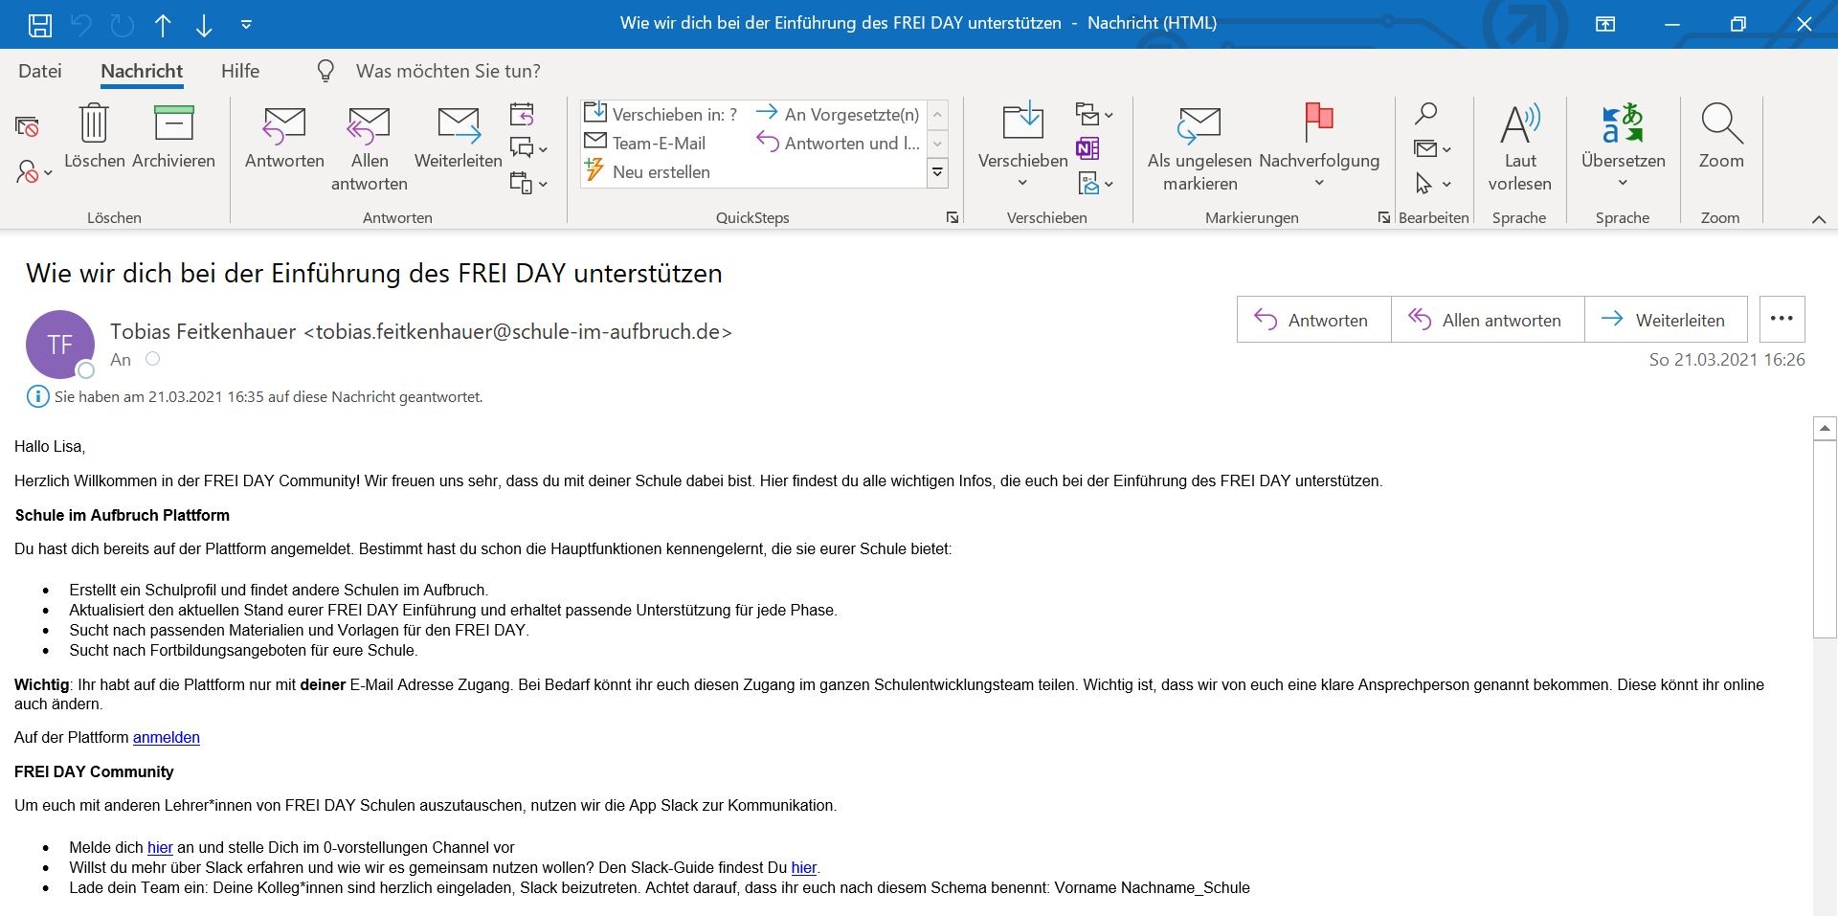Open the Related messages dropdown
Screen dimensions: 1838x916
[1432, 148]
